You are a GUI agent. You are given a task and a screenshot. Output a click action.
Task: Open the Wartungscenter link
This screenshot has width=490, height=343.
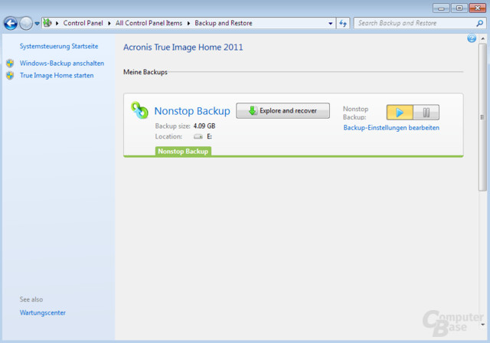click(43, 312)
